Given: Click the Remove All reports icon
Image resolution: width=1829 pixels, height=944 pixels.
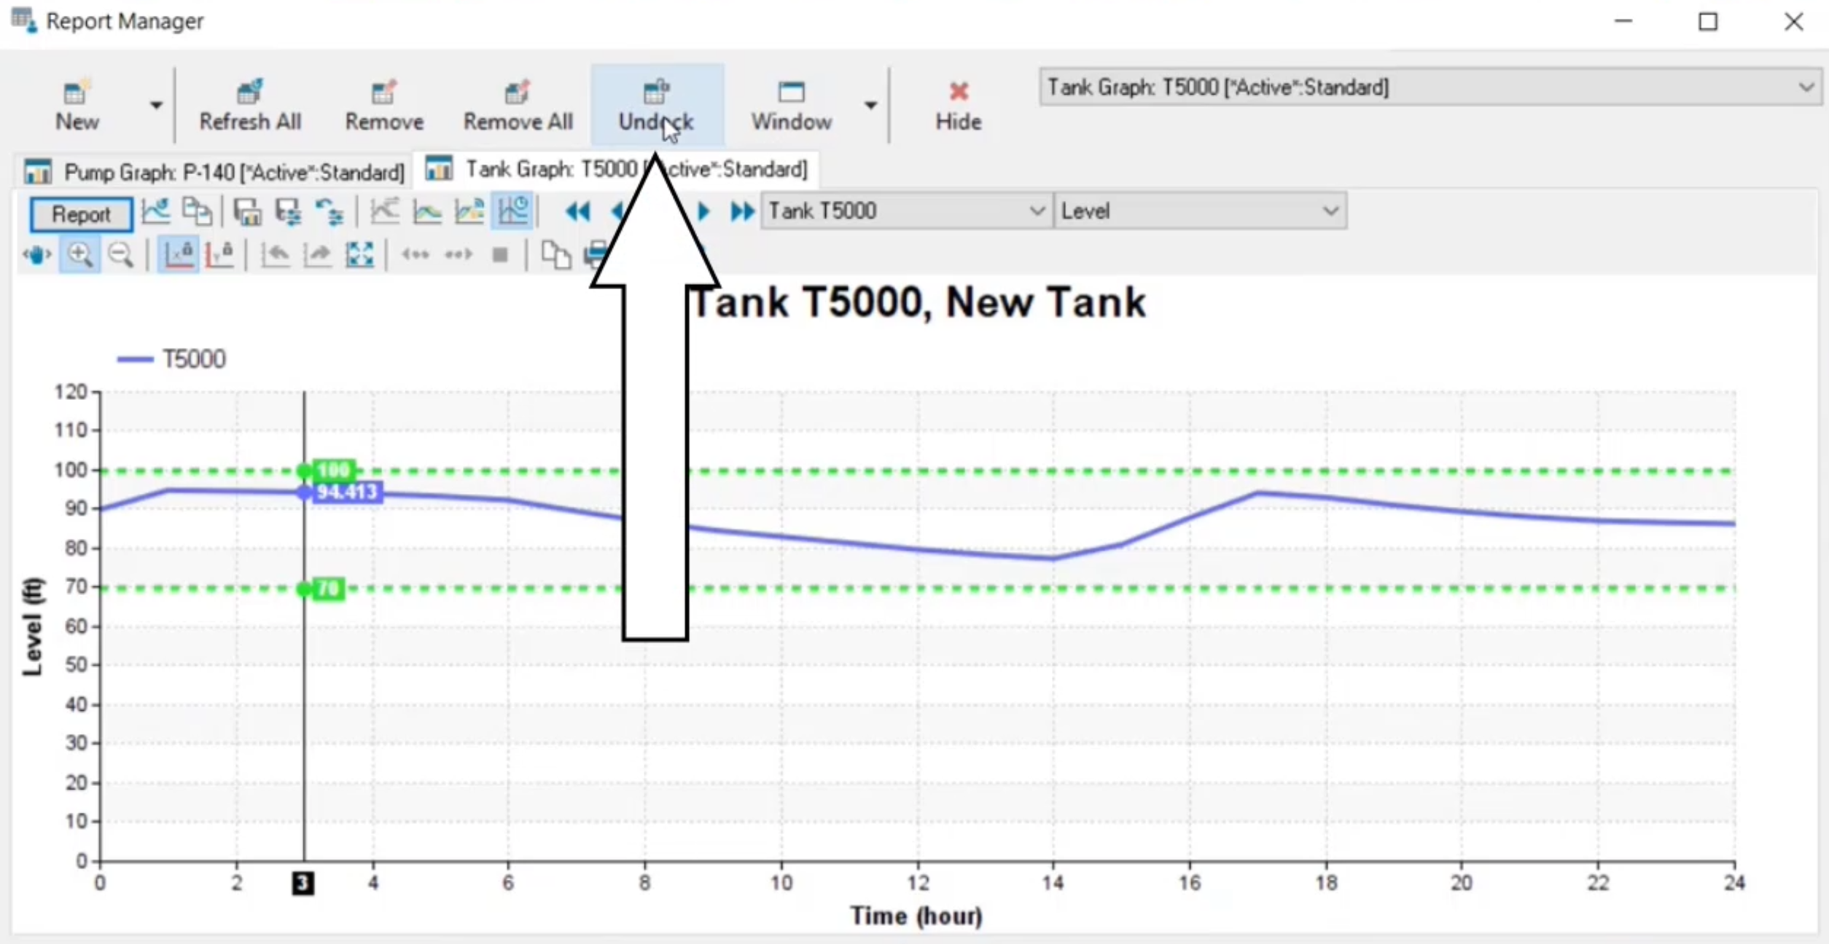Looking at the screenshot, I should coord(517,103).
